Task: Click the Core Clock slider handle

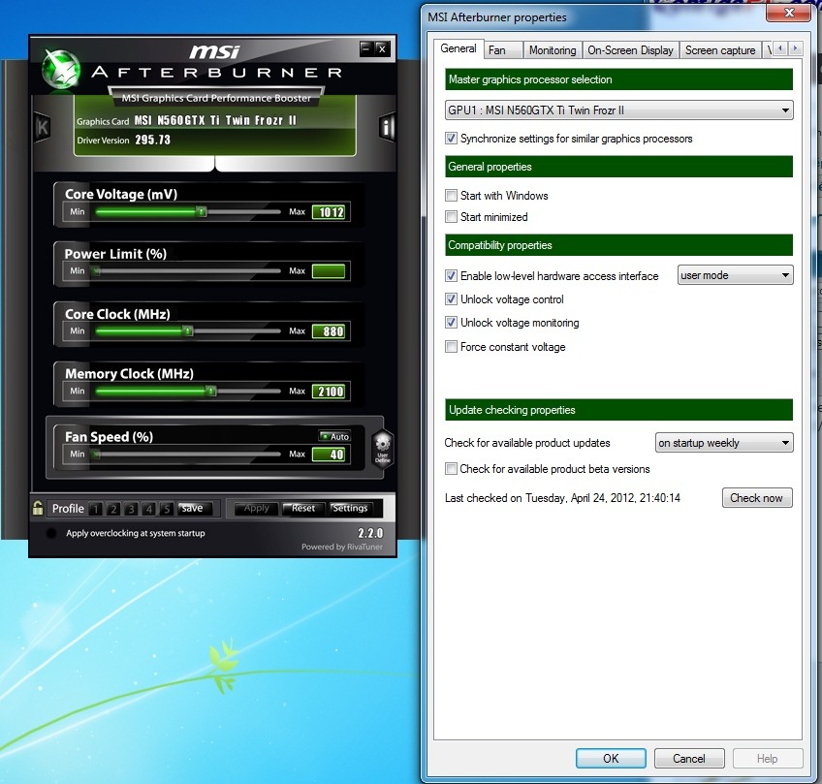Action: coord(188,331)
